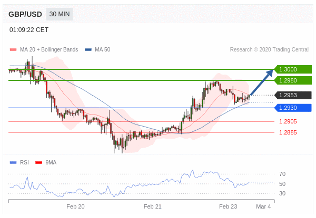The width and height of the screenshot is (316, 218).
Task: Click the MA 20 + Bollinger Bands legend label
Action: click(x=49, y=49)
